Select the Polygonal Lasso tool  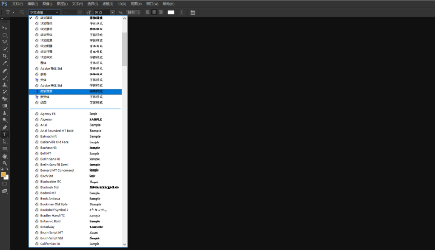click(x=5, y=42)
